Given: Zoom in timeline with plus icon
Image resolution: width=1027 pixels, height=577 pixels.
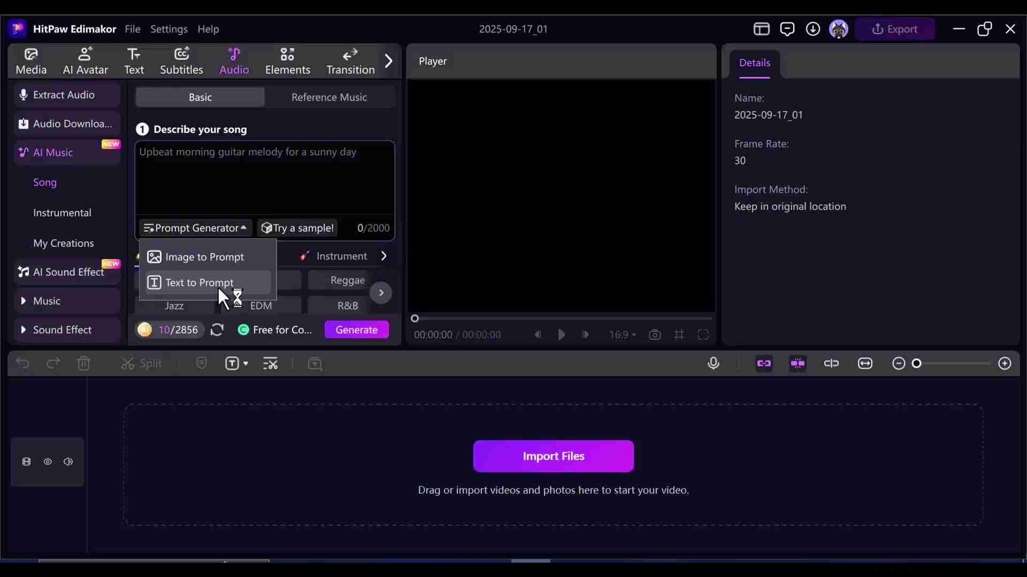Looking at the screenshot, I should (1005, 363).
